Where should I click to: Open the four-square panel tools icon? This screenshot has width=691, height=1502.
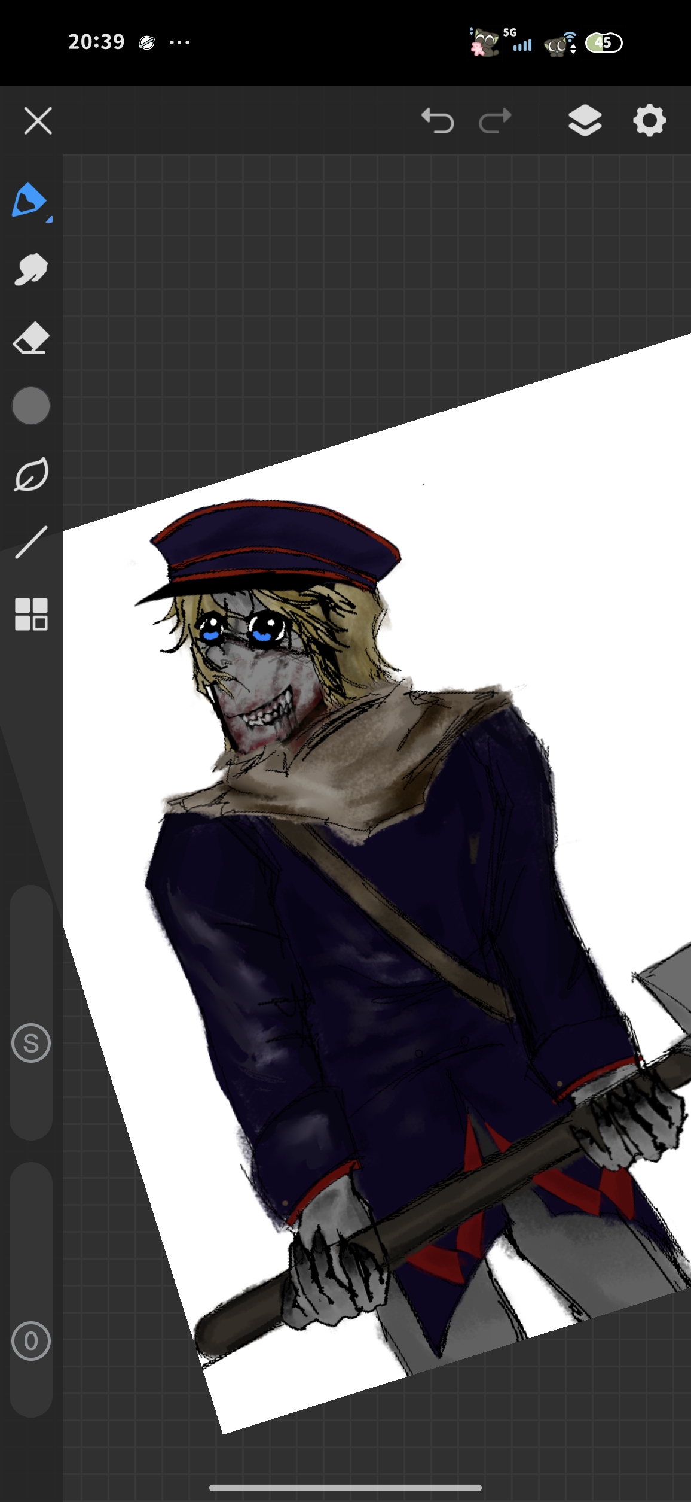pos(31,614)
